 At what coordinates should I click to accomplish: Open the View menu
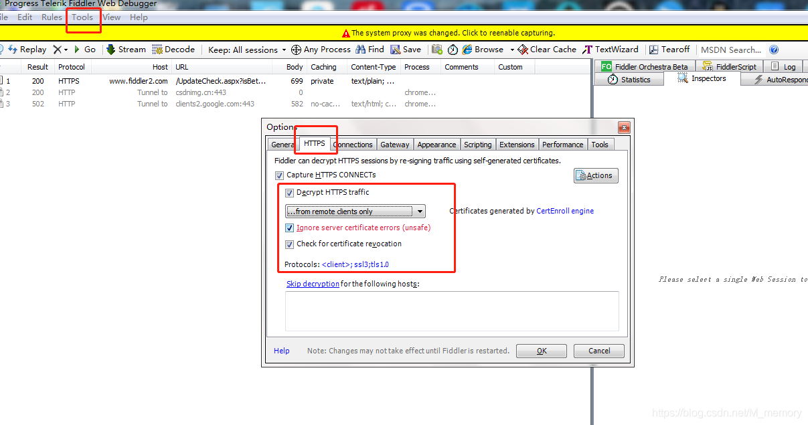click(112, 17)
